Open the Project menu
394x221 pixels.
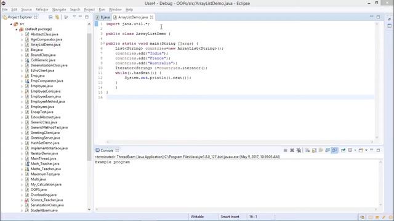89,10
